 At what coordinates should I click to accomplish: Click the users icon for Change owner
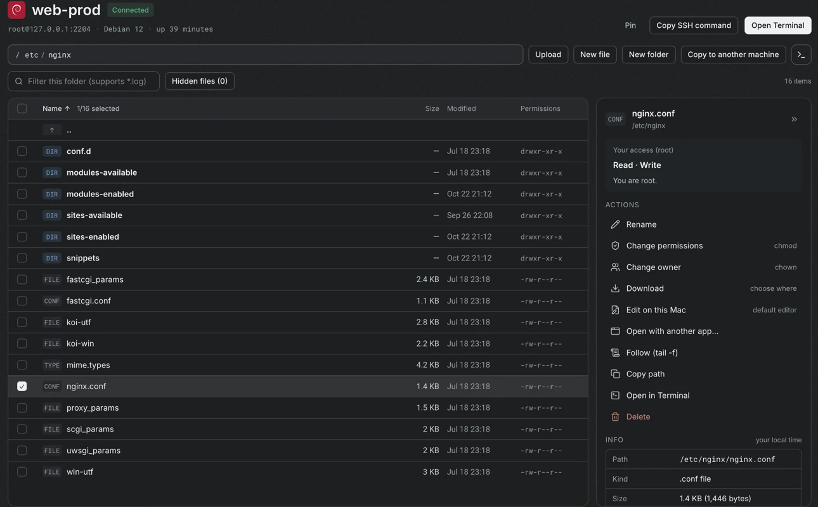coord(615,267)
